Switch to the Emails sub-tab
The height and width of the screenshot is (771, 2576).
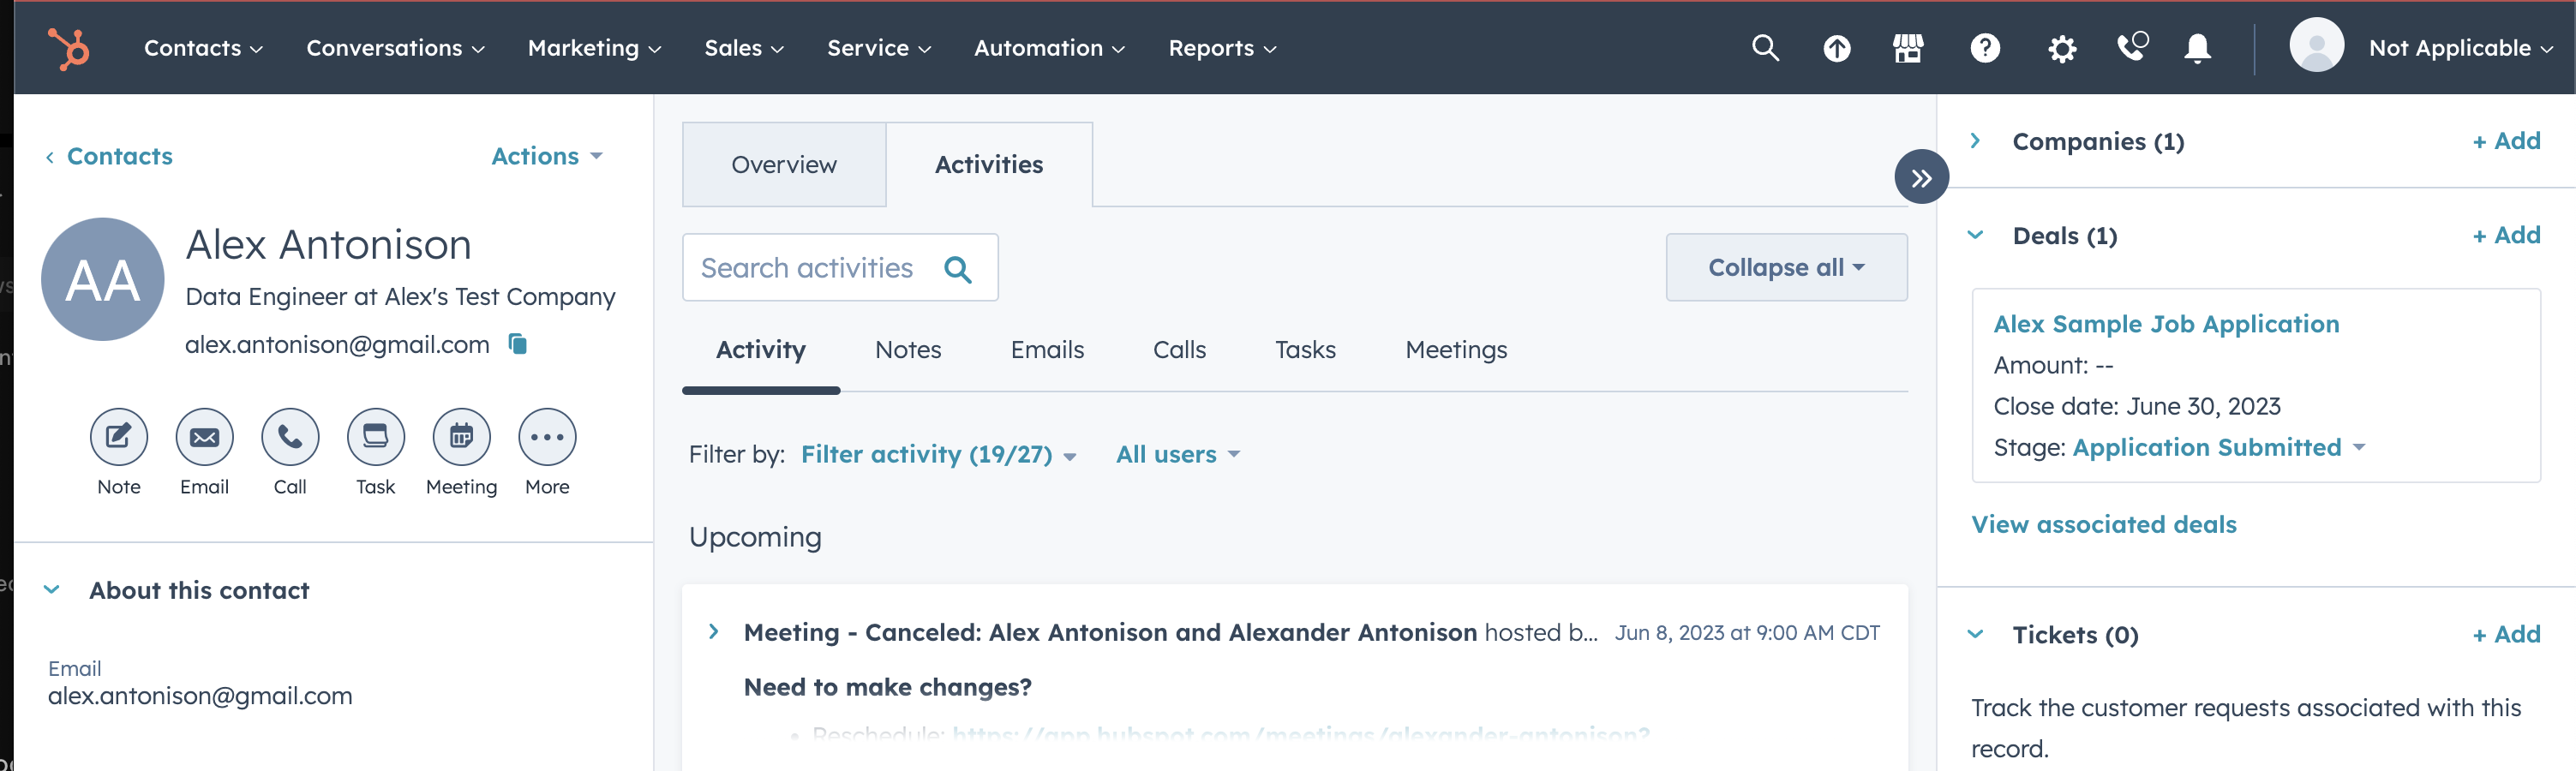[x=1047, y=350]
